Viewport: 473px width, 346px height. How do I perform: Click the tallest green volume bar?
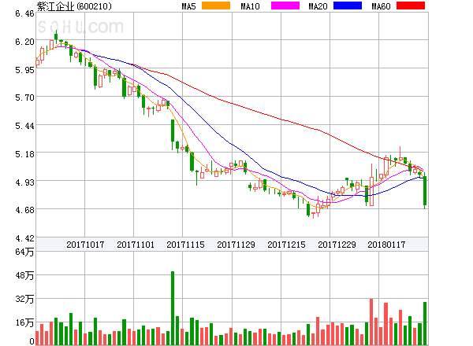(172, 308)
